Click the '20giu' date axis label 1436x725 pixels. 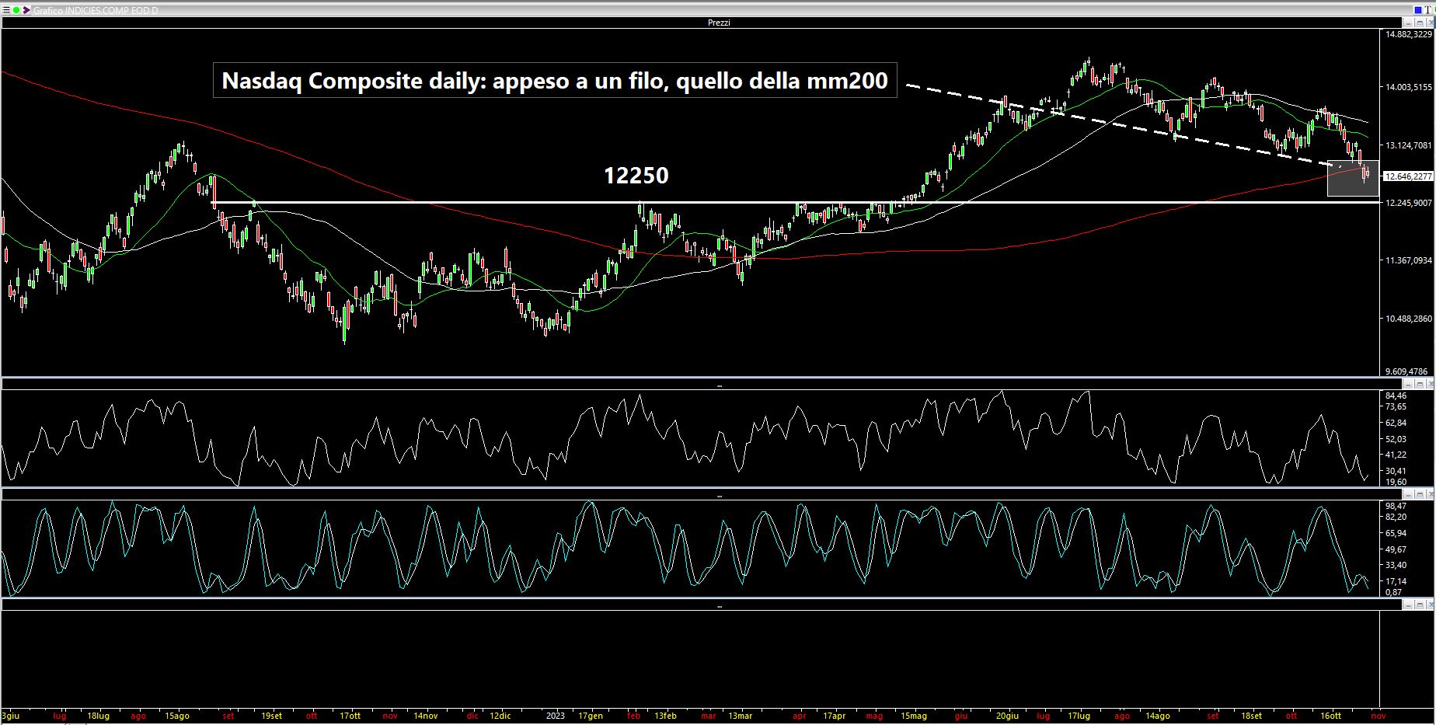1006,716
